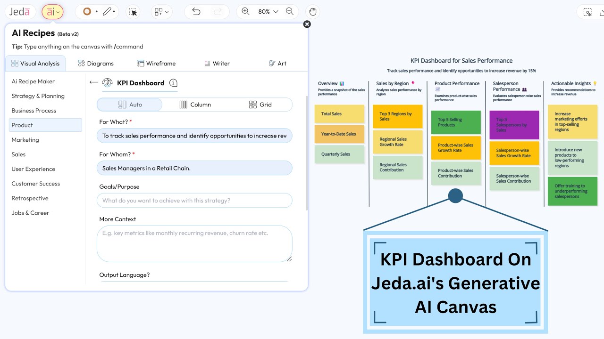The height and width of the screenshot is (339, 604).
Task: Open the add-elements grid dropdown
Action: (162, 12)
